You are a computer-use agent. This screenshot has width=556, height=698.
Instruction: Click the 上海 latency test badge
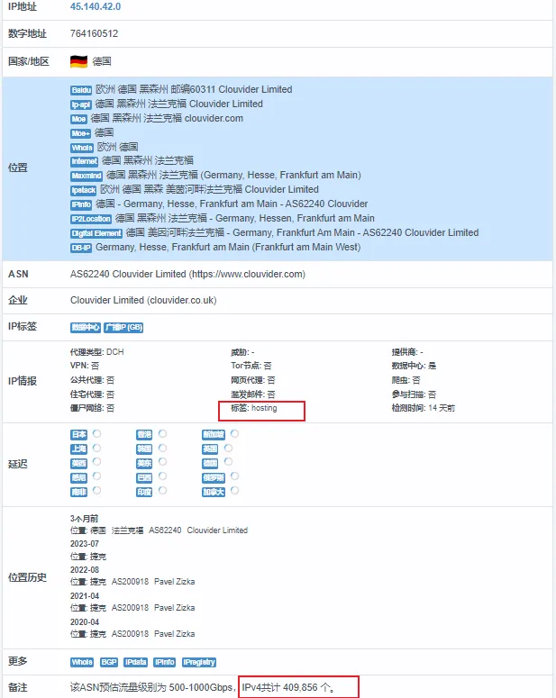(78, 449)
